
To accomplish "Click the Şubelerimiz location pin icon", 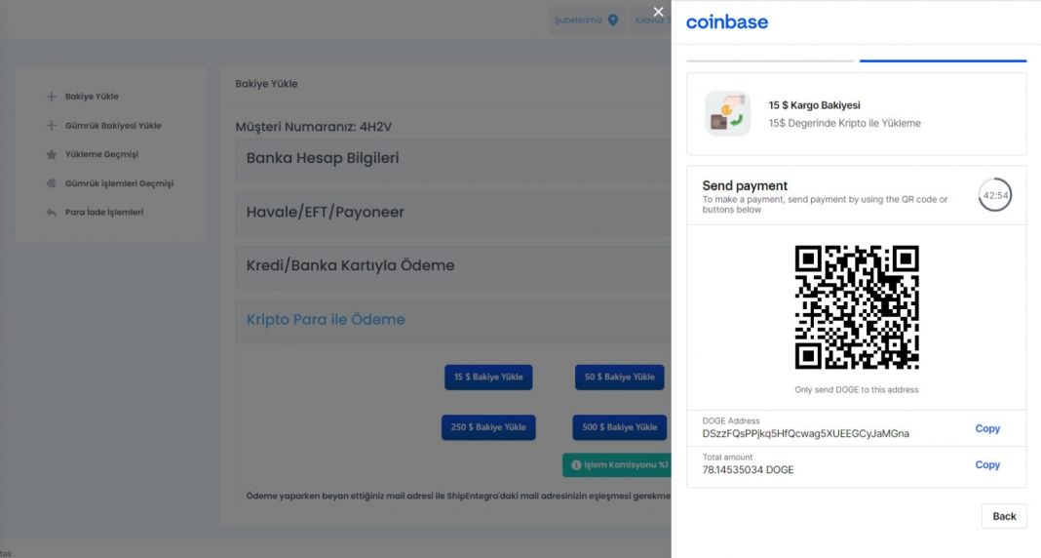I will (613, 20).
